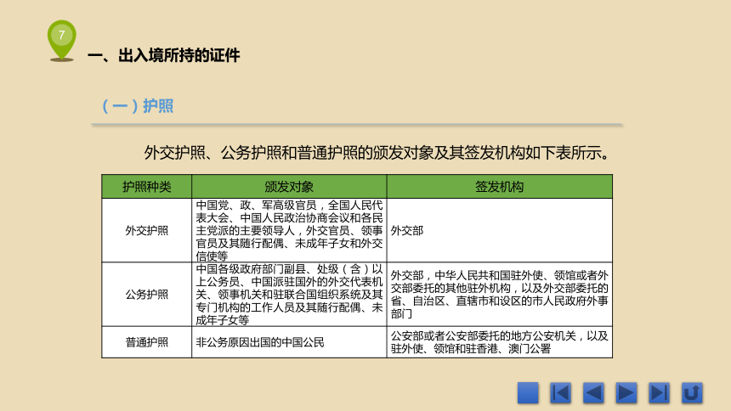Advance to the next slide arrow
This screenshot has height=411, width=731.
(626, 392)
